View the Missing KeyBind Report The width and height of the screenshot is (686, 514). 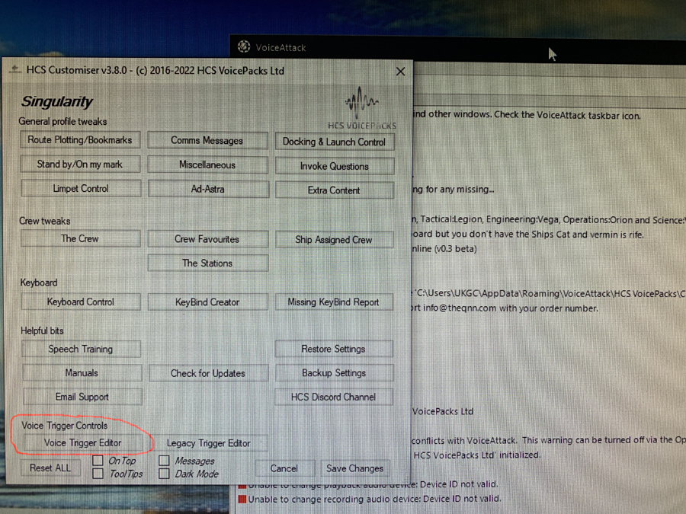click(x=334, y=302)
